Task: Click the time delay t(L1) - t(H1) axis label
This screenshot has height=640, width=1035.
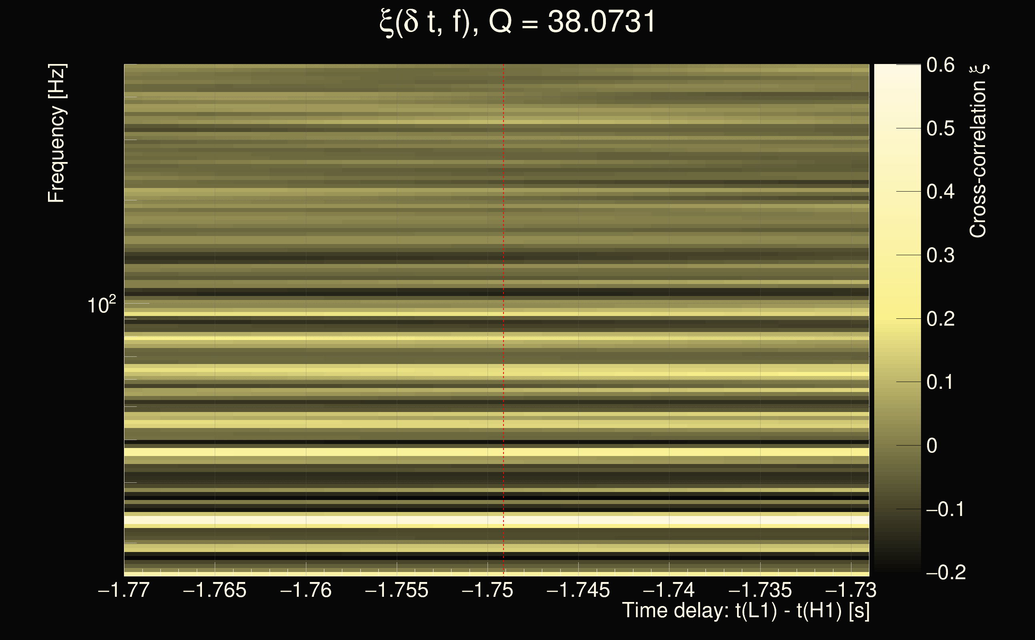Action: (x=745, y=610)
